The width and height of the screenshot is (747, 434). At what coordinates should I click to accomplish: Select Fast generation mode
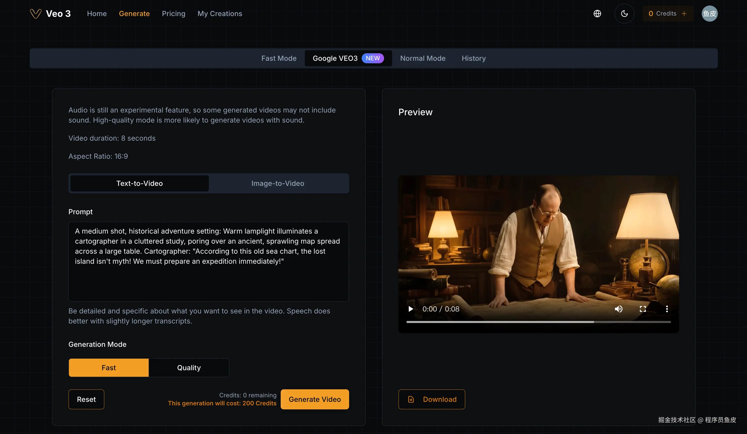(x=108, y=368)
